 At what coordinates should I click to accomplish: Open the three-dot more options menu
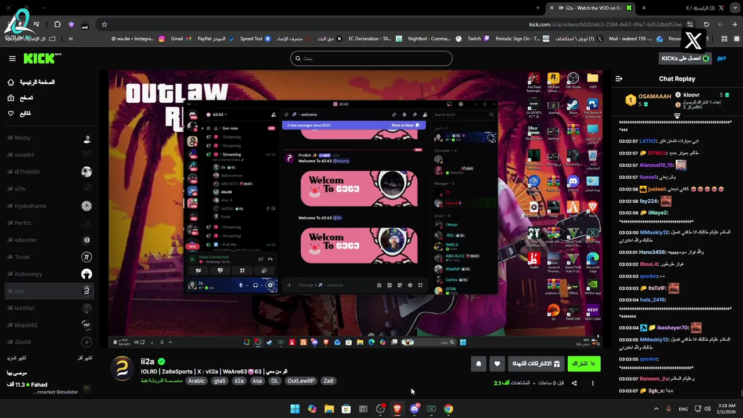593,383
